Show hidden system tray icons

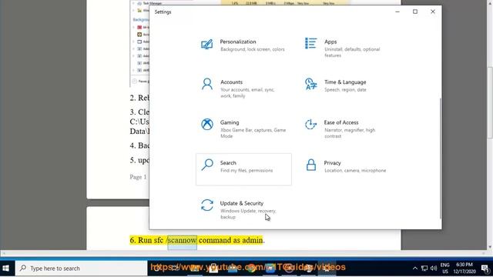[x=414, y=269]
